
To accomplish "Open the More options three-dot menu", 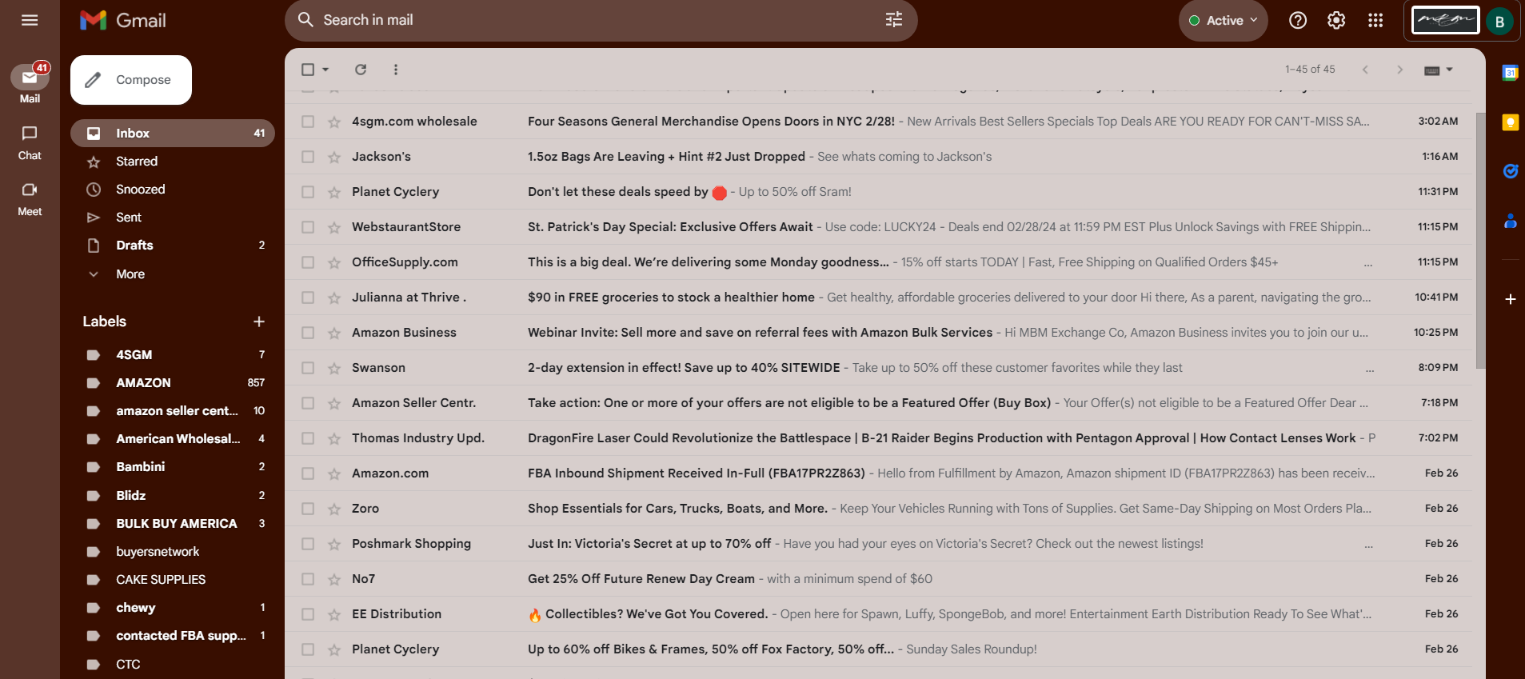I will pyautogui.click(x=396, y=70).
